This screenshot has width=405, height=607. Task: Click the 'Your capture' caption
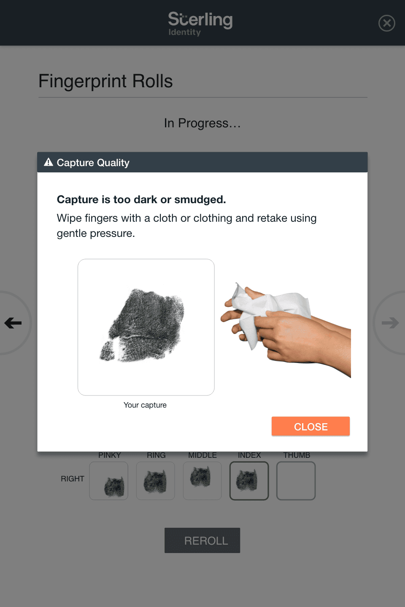[145, 405]
